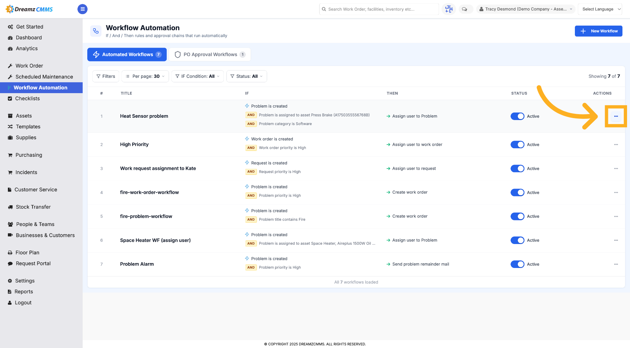The image size is (630, 348).
Task: Click the Assets box icon
Action: (10, 116)
